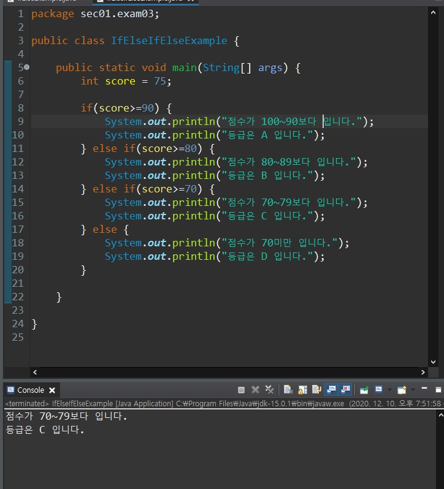Click "if(score>=90)" condition on line 8
This screenshot has width=444, height=489.
click(x=120, y=108)
